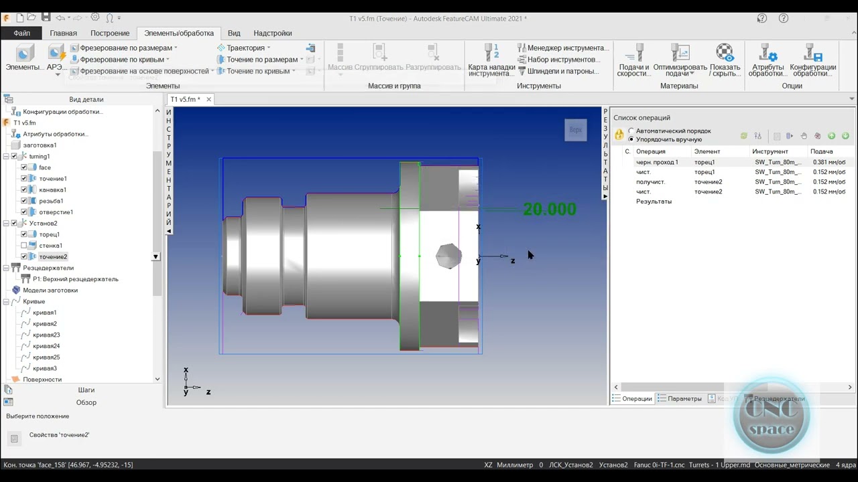Image resolution: width=858 pixels, height=482 pixels.
Task: Click the undo arrow in quick access
Action: [60, 18]
